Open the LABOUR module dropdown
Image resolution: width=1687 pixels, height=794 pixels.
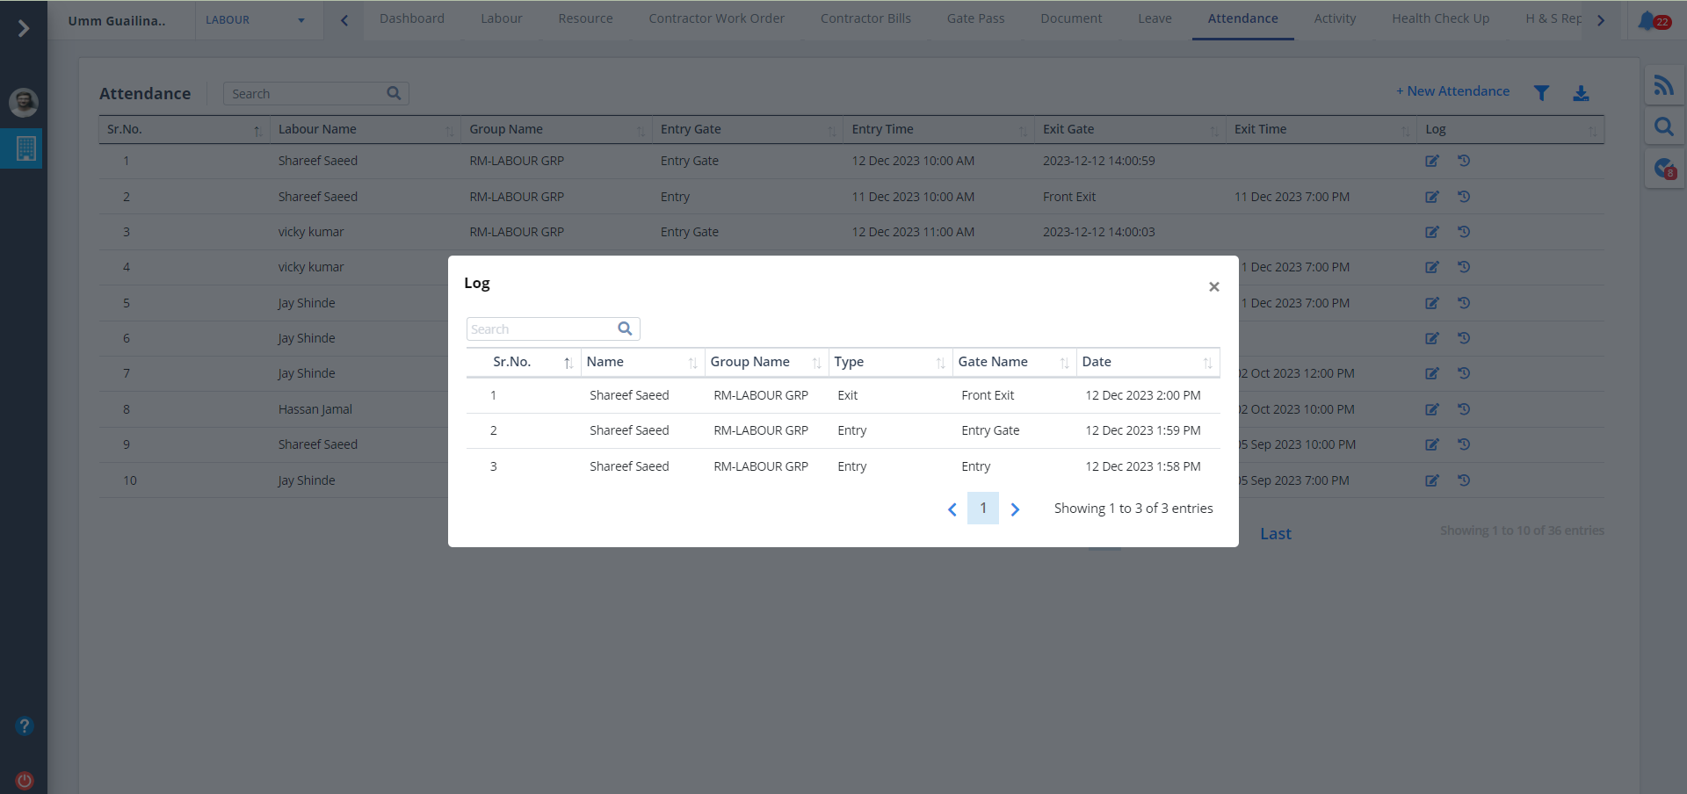click(x=255, y=20)
